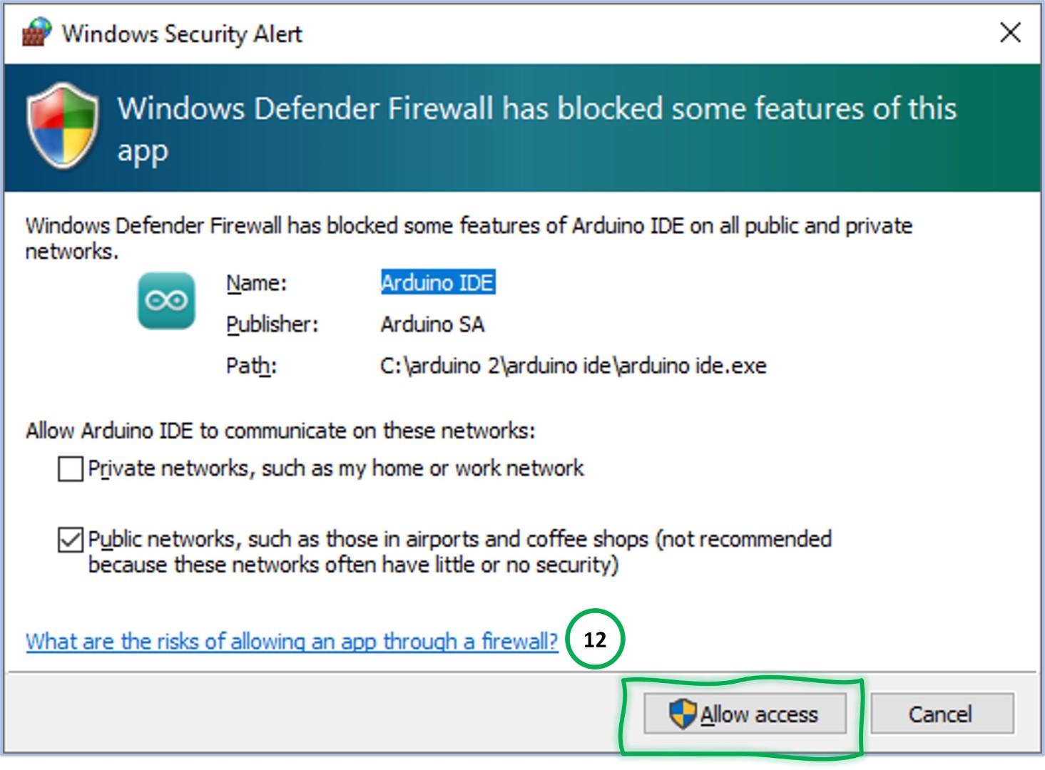This screenshot has height=770, width=1045.
Task: Click the Publisher field label
Action: [x=272, y=324]
